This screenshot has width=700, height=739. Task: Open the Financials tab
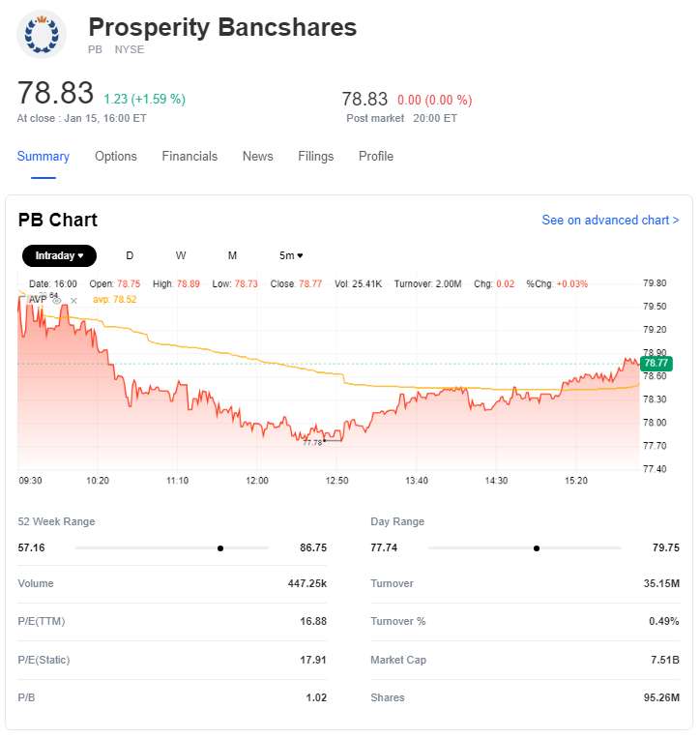click(190, 157)
